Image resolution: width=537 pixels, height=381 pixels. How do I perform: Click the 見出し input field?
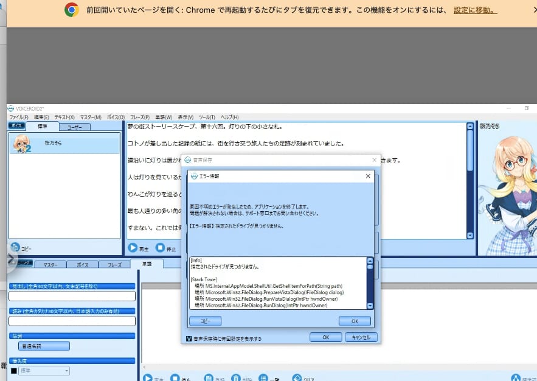(x=72, y=296)
